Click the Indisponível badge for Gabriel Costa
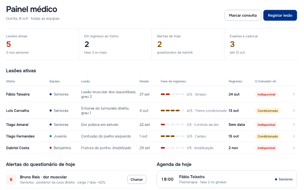Screen dimensions: 304x190 coord(266,148)
